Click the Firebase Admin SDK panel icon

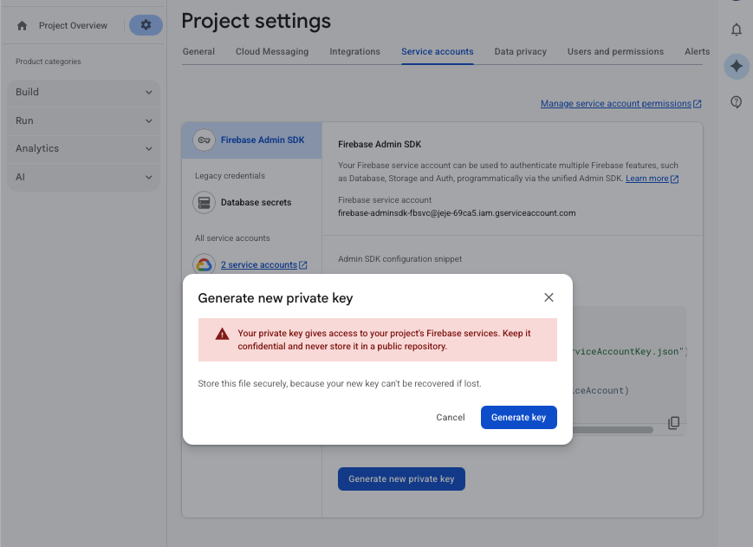[204, 139]
